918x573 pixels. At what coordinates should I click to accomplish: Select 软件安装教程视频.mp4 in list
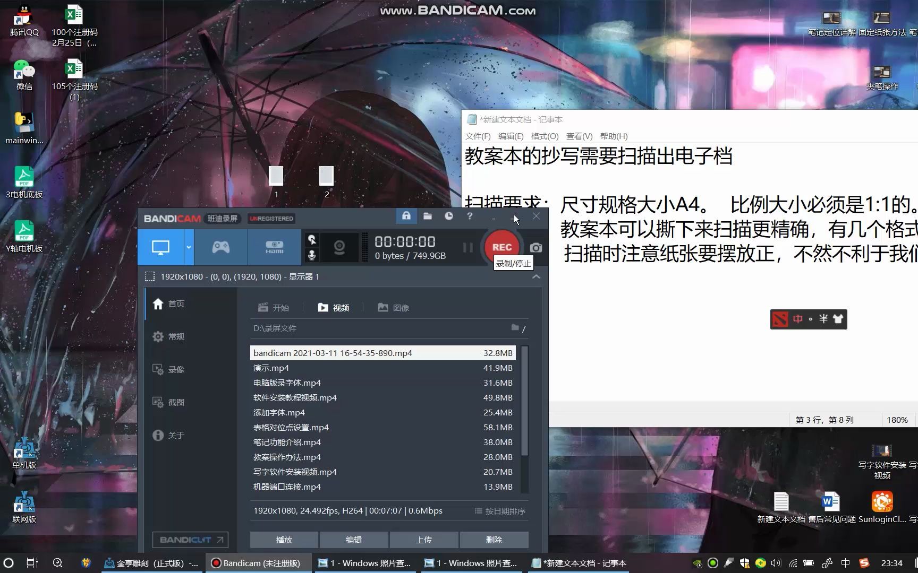click(382, 397)
